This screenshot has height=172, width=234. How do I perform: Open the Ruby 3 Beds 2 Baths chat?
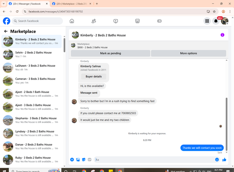pyautogui.click(x=31, y=159)
